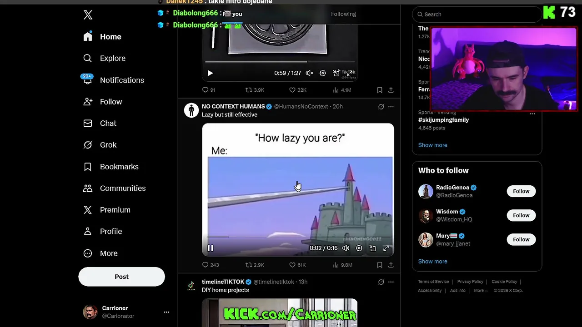Image resolution: width=582 pixels, height=327 pixels.
Task: Show more trending topics
Action: pos(433,145)
